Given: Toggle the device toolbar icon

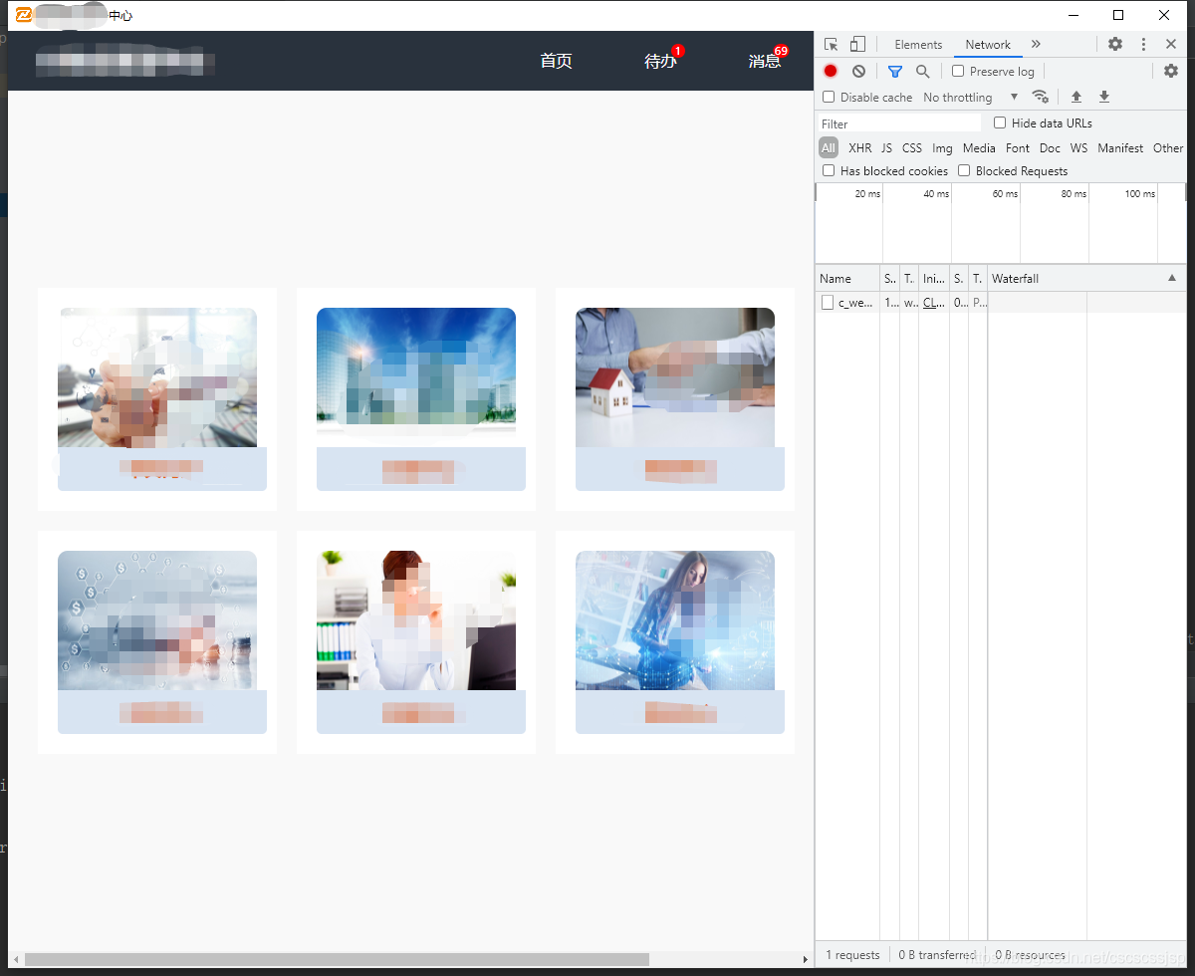Looking at the screenshot, I should pyautogui.click(x=857, y=45).
